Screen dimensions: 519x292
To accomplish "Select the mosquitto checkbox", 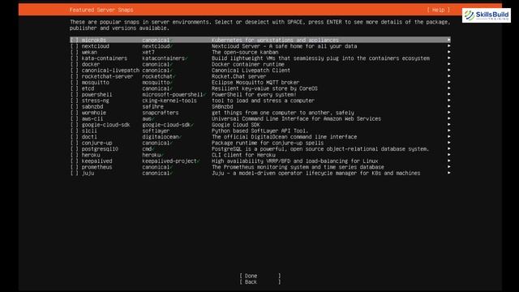I will (74, 83).
